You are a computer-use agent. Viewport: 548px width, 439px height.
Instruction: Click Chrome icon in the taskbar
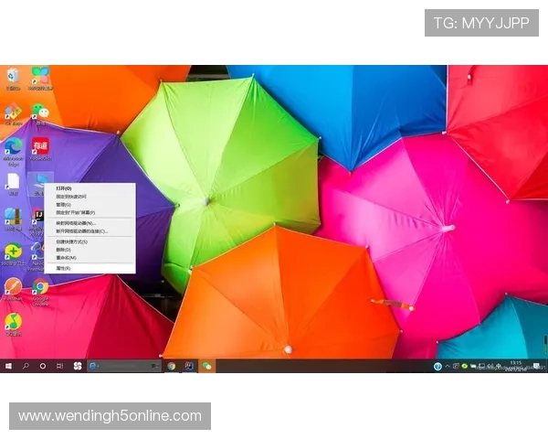point(171,366)
